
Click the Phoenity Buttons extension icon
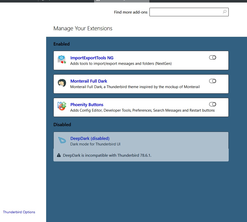[62, 106]
